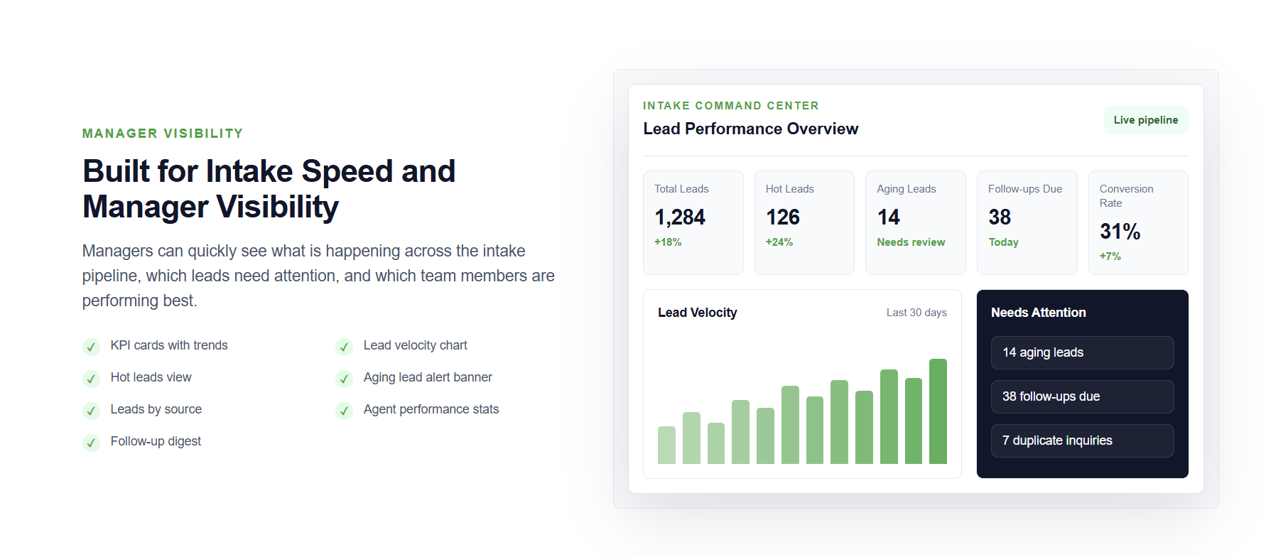The height and width of the screenshot is (557, 1266).
Task: Click the Last 30 days range label
Action: coord(916,313)
